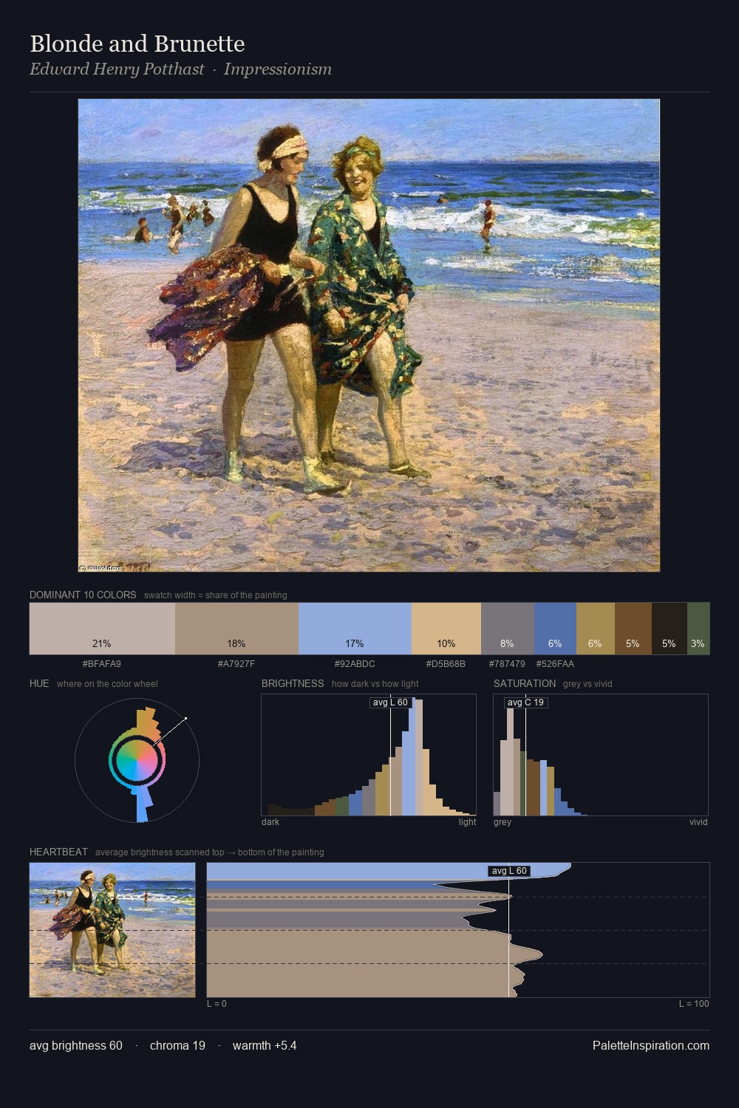Select the HEARTBEAT section heading
739x1108 pixels.
(x=58, y=852)
